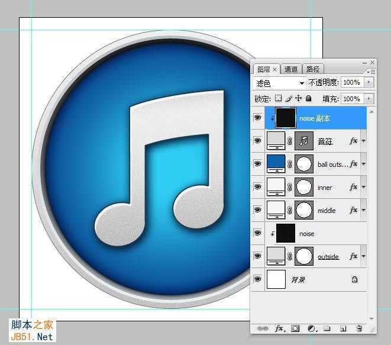The image size is (391, 345).
Task: Click the layers list scroll up arrow
Action: pos(371,112)
